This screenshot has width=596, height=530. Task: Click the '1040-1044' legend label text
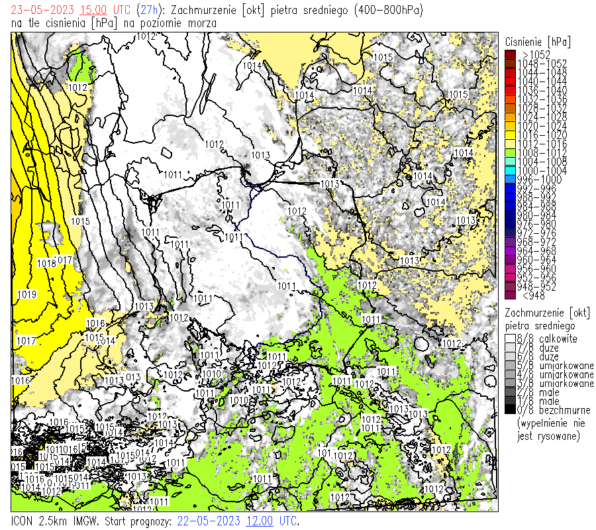tap(542, 81)
